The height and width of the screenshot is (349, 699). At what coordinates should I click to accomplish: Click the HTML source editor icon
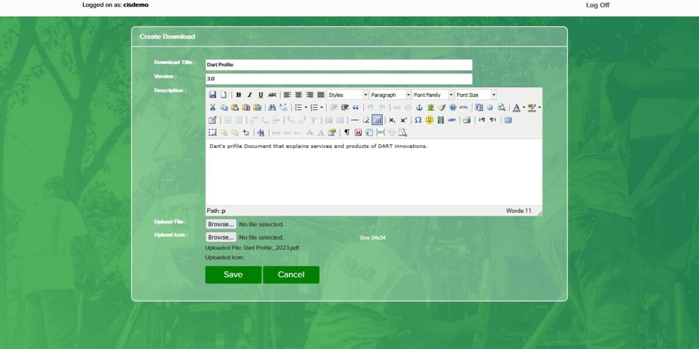click(463, 107)
